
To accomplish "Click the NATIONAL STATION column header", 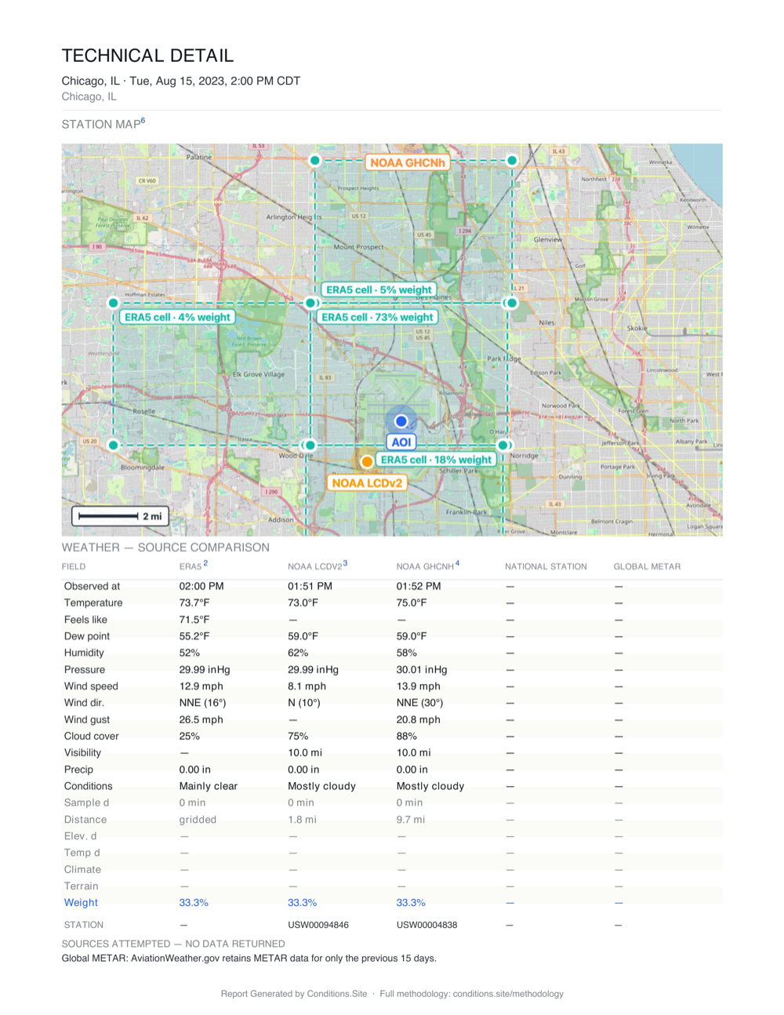I will tap(546, 566).
